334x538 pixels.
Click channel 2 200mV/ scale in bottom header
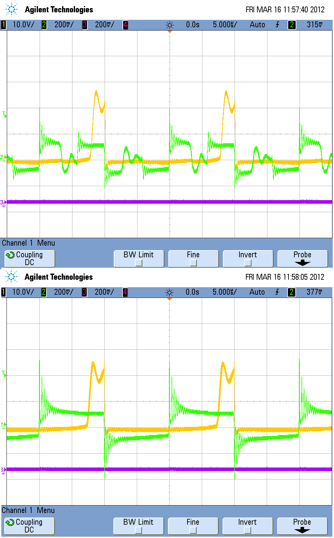click(x=64, y=292)
